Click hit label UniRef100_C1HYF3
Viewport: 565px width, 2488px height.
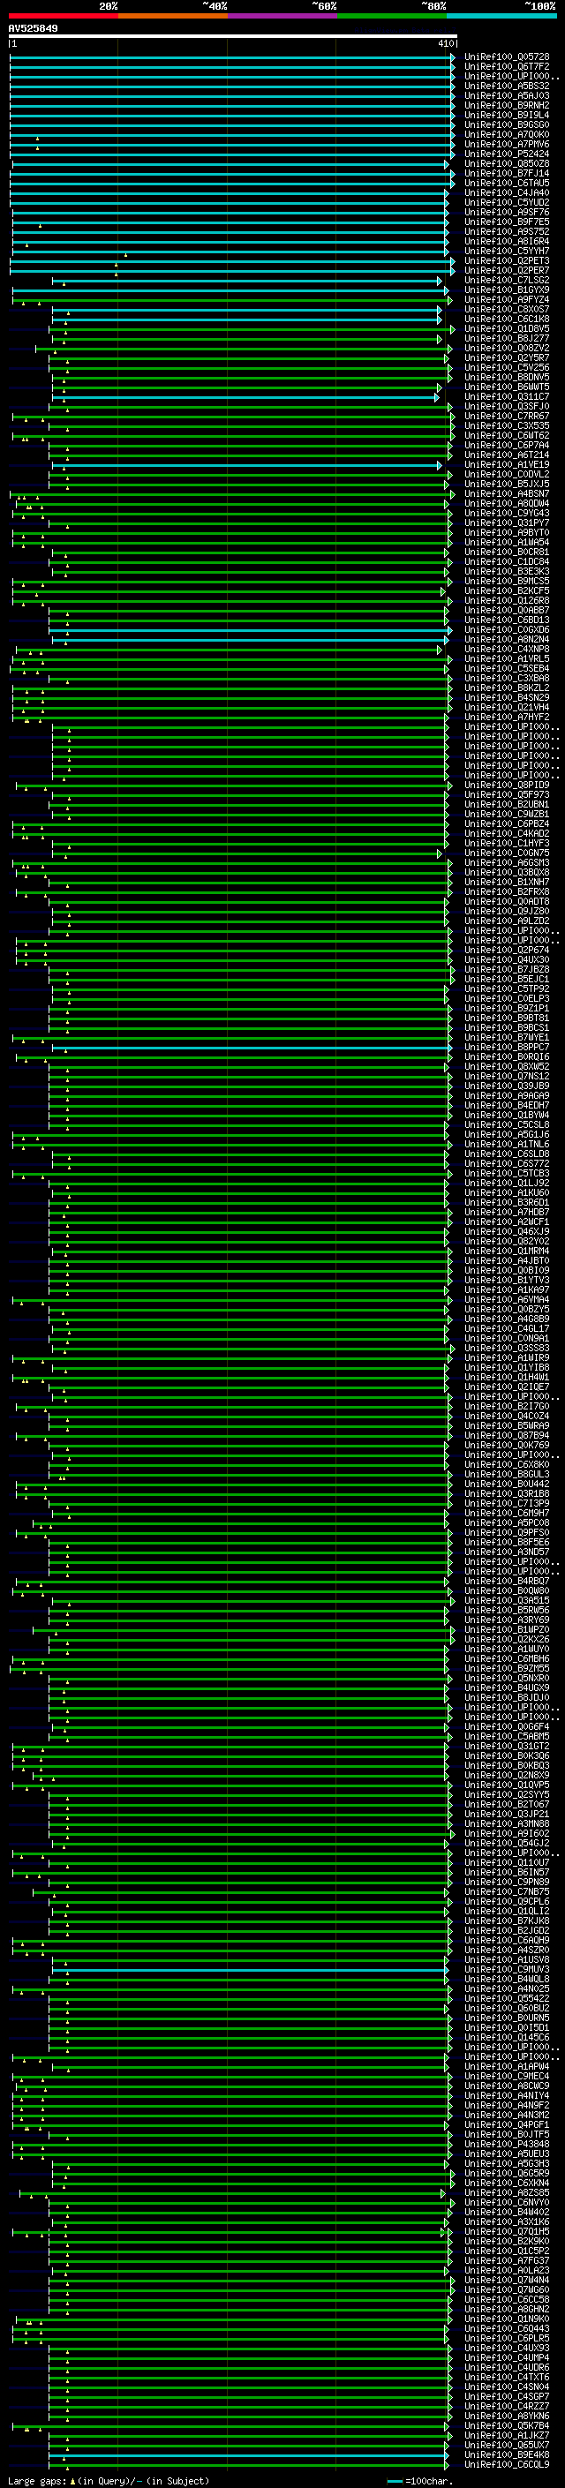point(506,843)
